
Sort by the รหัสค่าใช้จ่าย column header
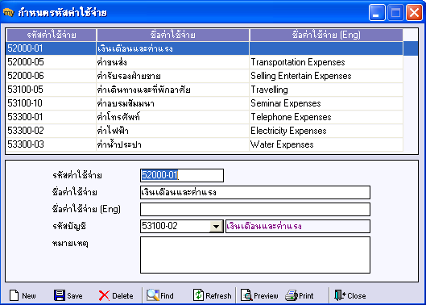(51, 36)
